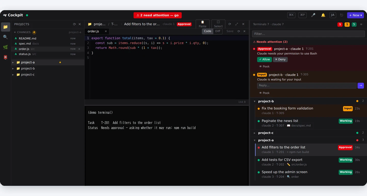Click the ⌘K command shortcut button

(x=291, y=15)
